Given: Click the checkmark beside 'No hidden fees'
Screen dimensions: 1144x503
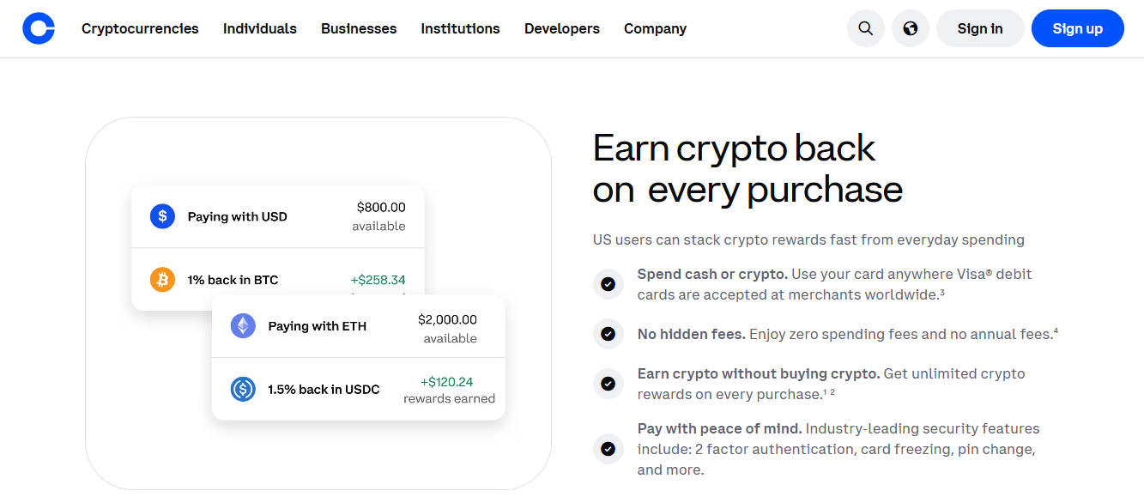Looking at the screenshot, I should click(x=608, y=334).
